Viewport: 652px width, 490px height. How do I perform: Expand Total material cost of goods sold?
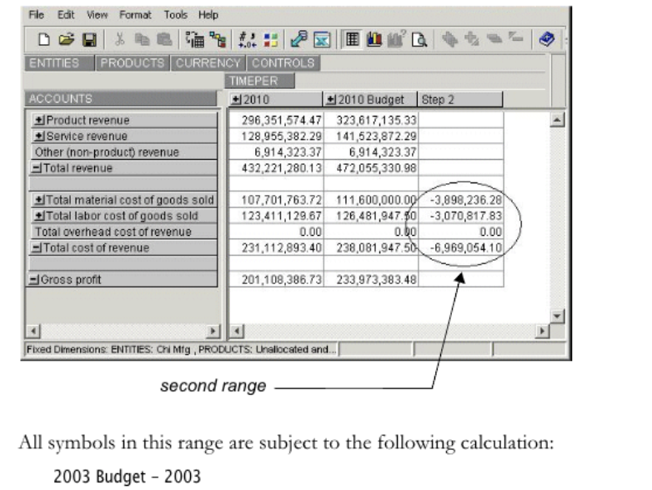(x=39, y=200)
